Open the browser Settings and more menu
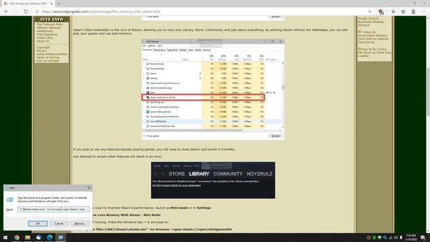The image size is (430, 242). point(423,11)
